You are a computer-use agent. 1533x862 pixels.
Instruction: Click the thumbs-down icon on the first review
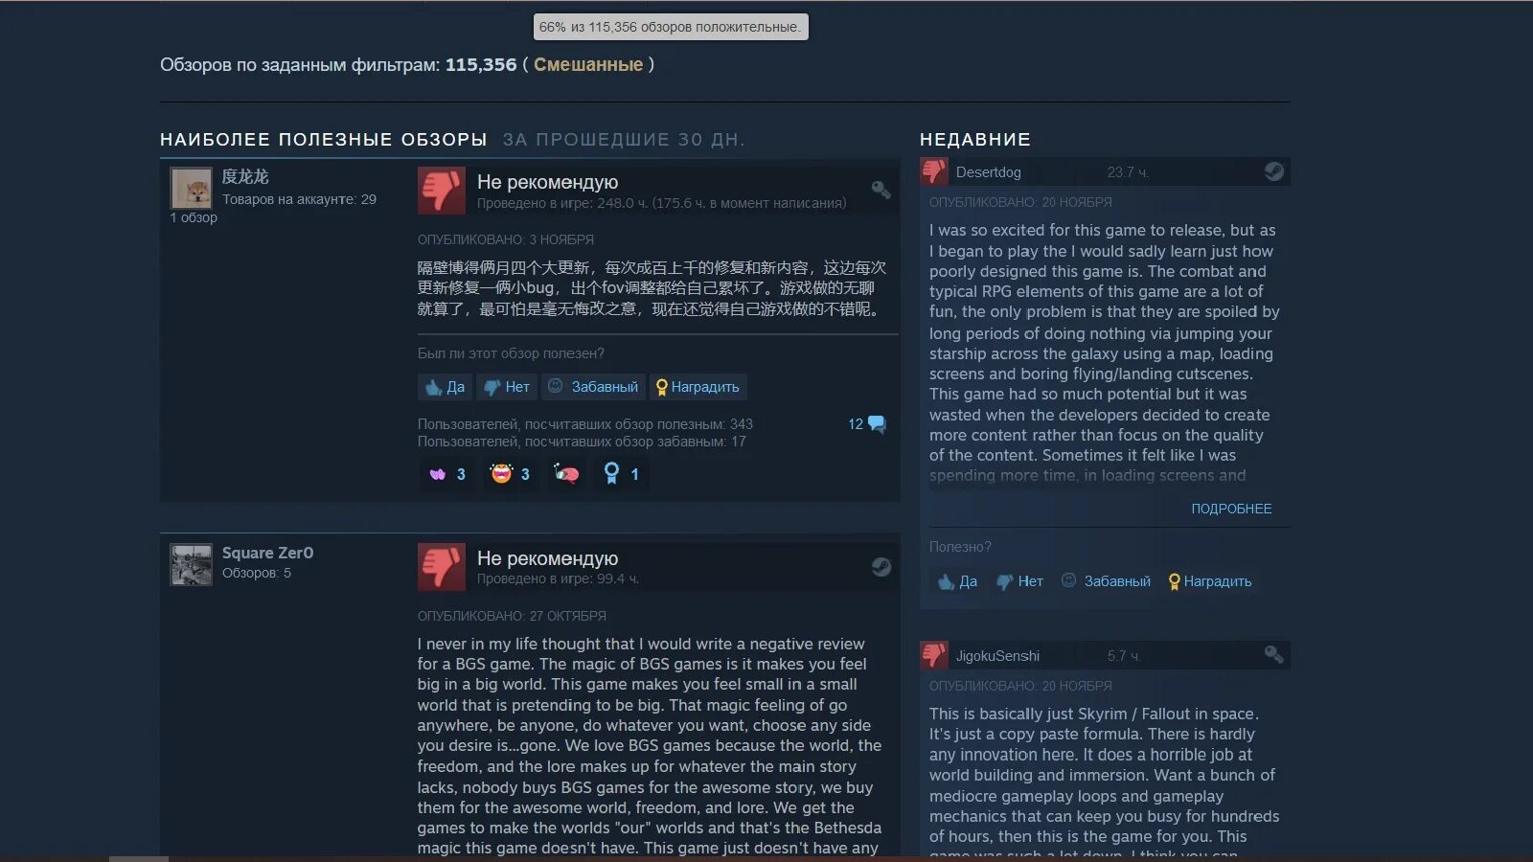(441, 191)
